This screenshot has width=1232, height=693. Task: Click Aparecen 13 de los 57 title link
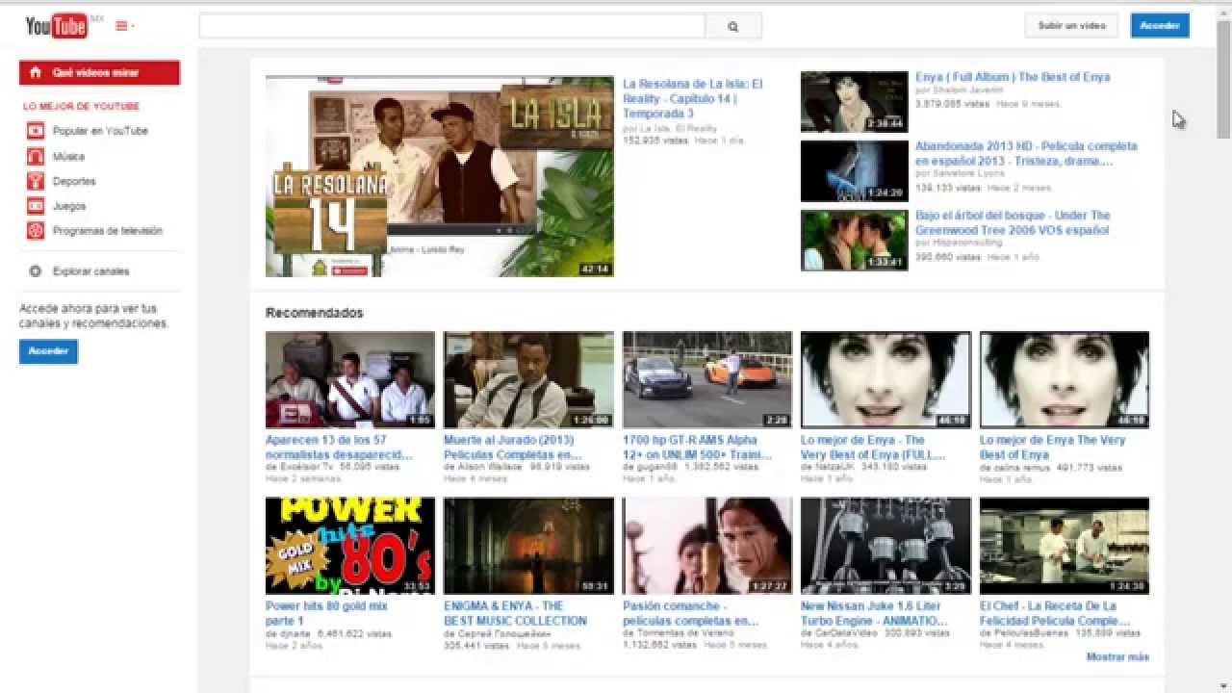tap(339, 448)
